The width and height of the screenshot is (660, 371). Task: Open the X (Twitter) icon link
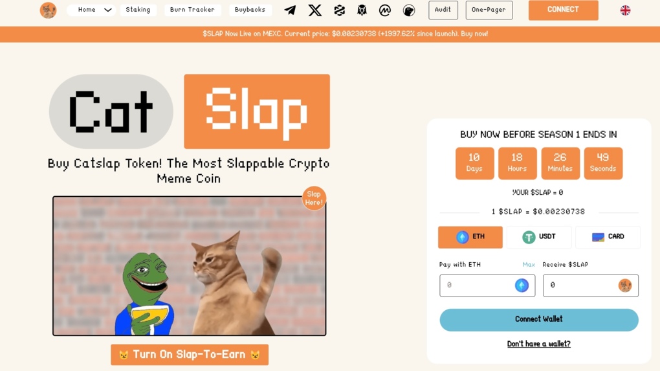314,10
